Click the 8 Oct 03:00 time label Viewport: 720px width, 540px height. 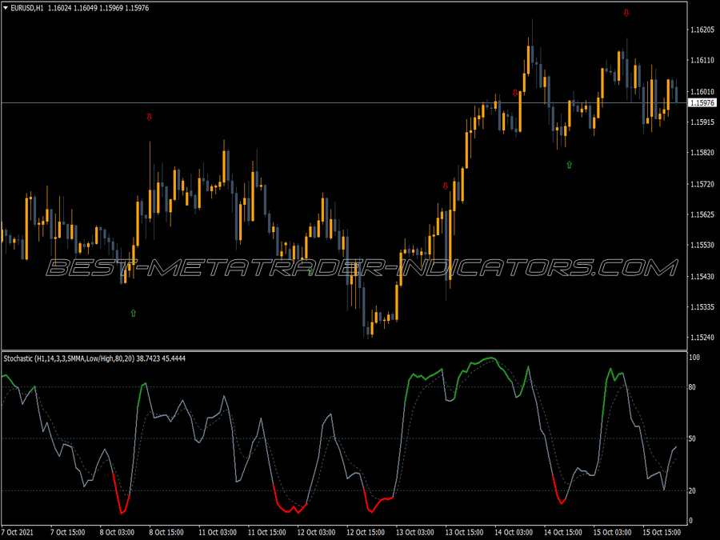(x=117, y=533)
